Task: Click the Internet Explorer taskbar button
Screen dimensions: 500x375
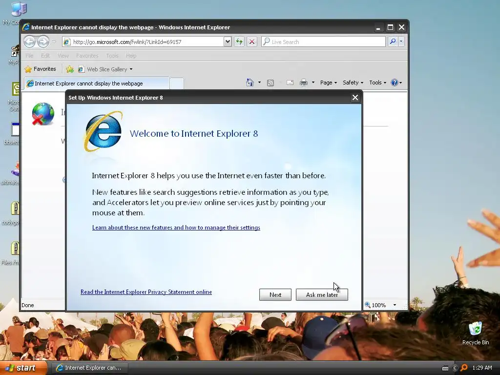Action: click(89, 368)
